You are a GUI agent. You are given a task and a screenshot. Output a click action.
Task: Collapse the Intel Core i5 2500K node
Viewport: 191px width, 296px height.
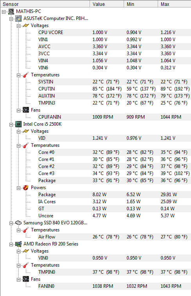(11, 125)
